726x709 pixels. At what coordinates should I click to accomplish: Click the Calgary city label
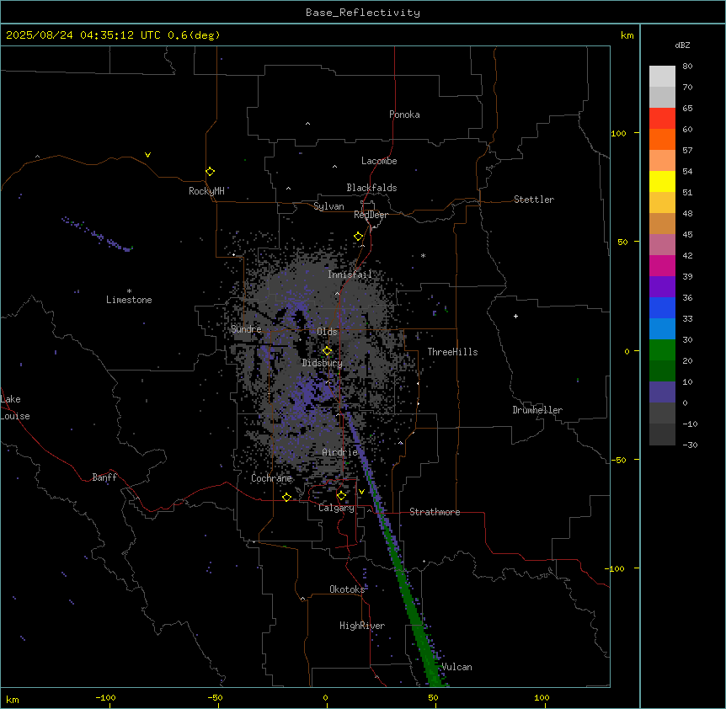(336, 508)
